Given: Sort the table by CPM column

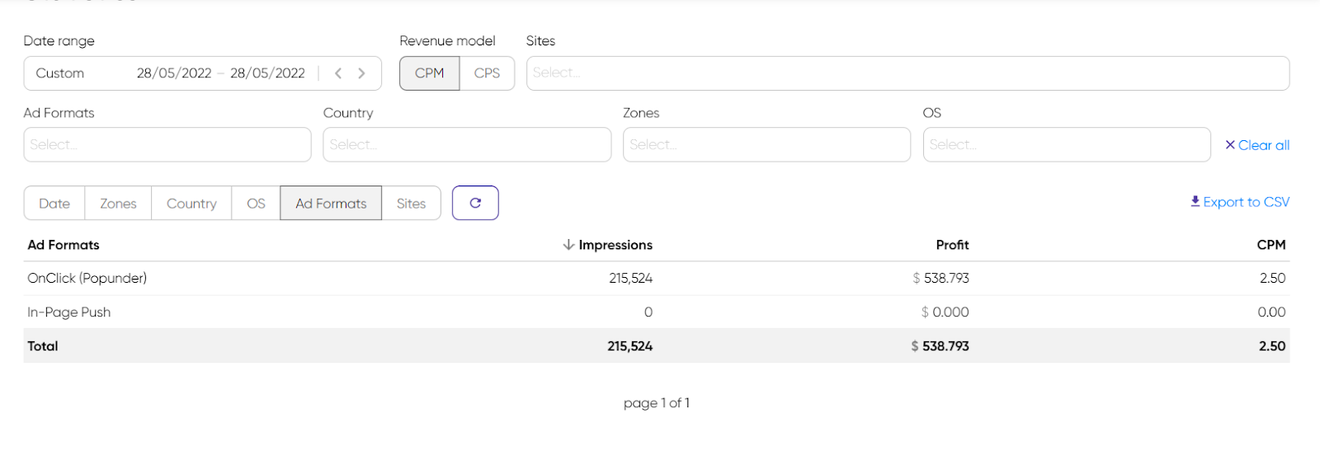Looking at the screenshot, I should point(1270,245).
